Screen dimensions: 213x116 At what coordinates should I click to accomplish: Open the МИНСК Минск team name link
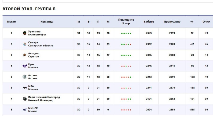[33, 110]
